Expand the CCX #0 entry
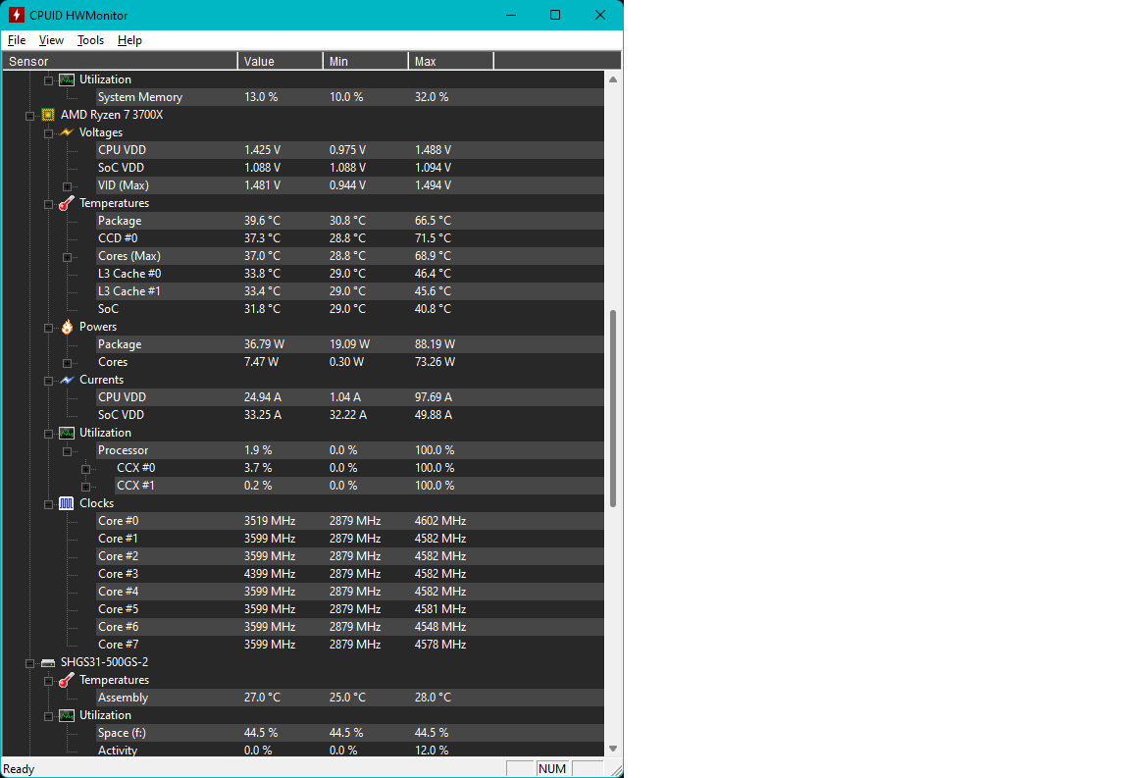1130x778 pixels. (85, 469)
